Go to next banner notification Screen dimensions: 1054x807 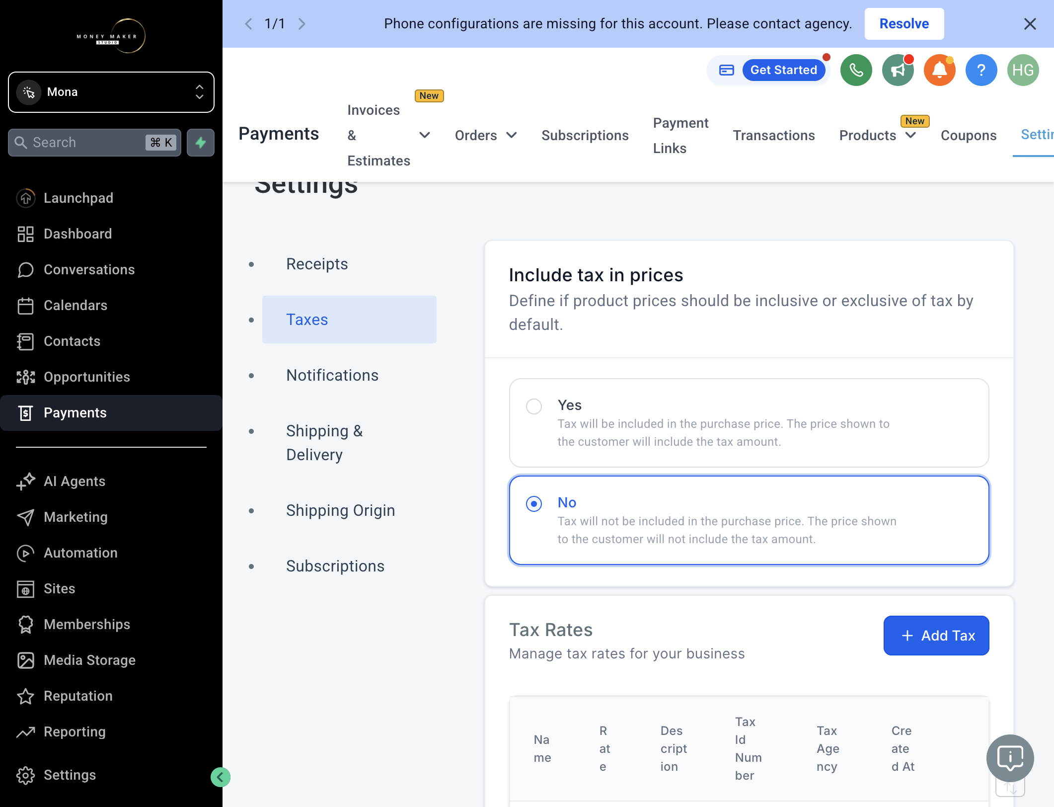(302, 24)
